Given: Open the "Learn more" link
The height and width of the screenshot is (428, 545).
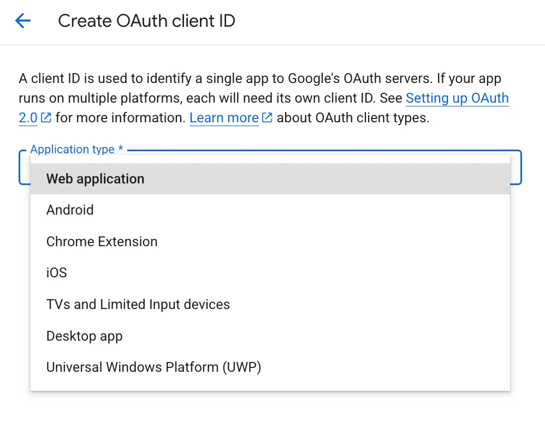Looking at the screenshot, I should point(224,117).
